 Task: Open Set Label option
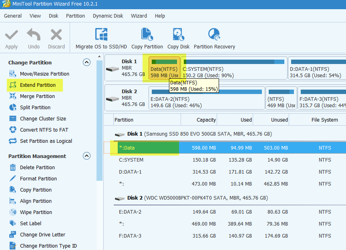(25, 223)
